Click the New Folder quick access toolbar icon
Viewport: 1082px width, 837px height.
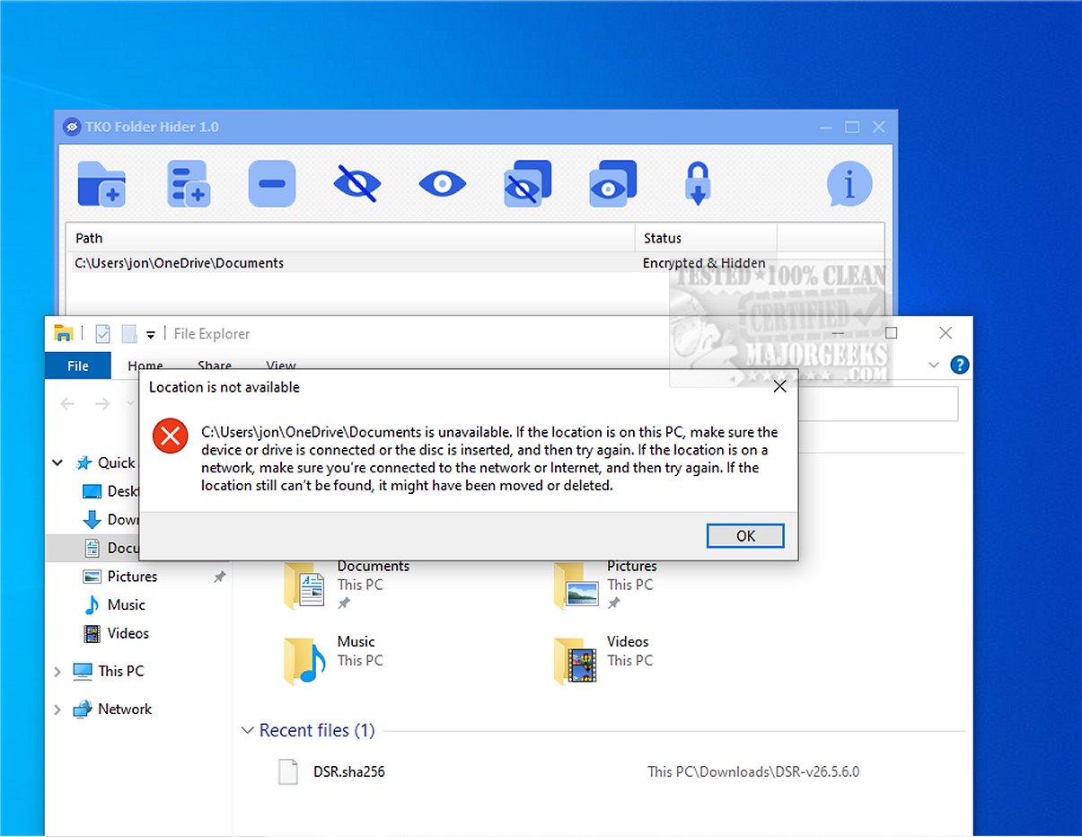(x=129, y=333)
